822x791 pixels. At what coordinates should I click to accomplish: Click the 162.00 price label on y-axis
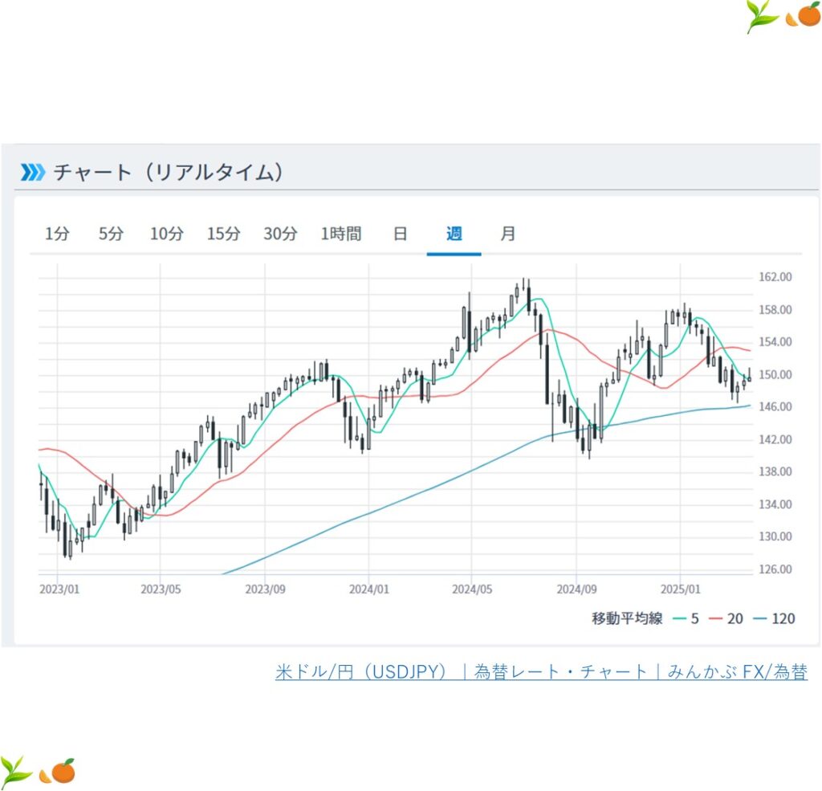(775, 277)
